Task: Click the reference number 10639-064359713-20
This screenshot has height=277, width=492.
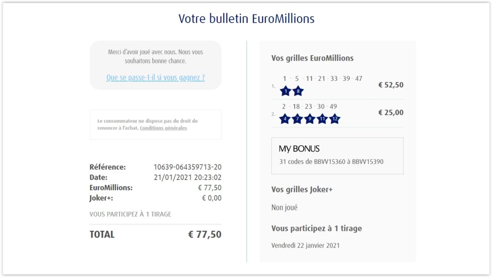Action: click(x=187, y=167)
